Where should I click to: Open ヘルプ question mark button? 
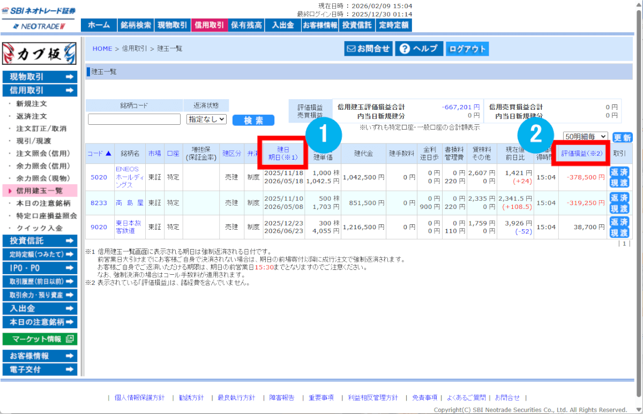tap(418, 49)
